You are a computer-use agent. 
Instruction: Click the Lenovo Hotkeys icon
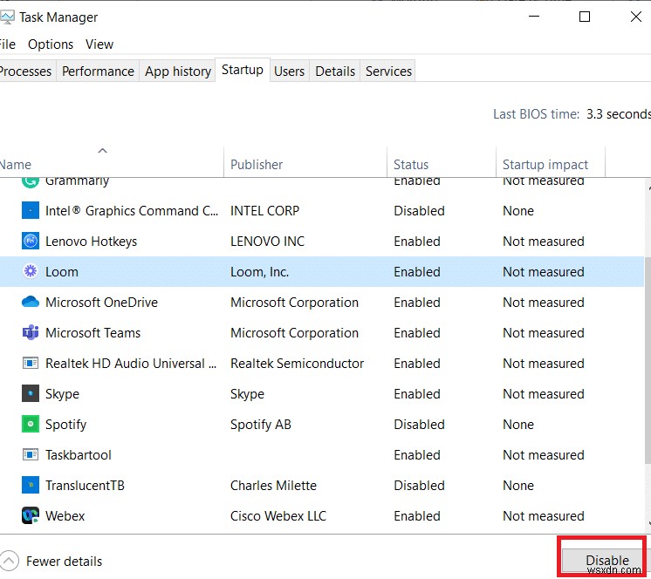click(x=31, y=242)
